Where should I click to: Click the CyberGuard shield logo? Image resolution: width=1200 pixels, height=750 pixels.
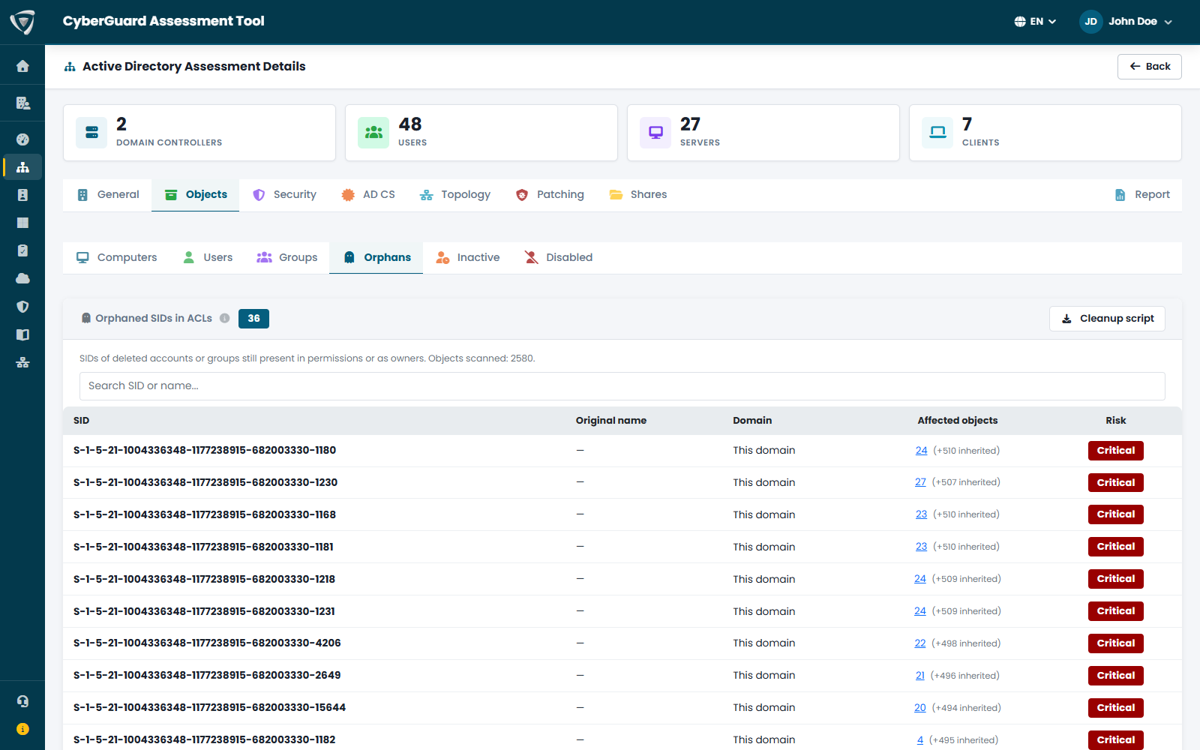point(22,22)
